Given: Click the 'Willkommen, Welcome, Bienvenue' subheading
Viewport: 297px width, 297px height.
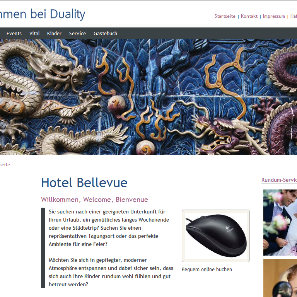Looking at the screenshot, I should pos(94,200).
